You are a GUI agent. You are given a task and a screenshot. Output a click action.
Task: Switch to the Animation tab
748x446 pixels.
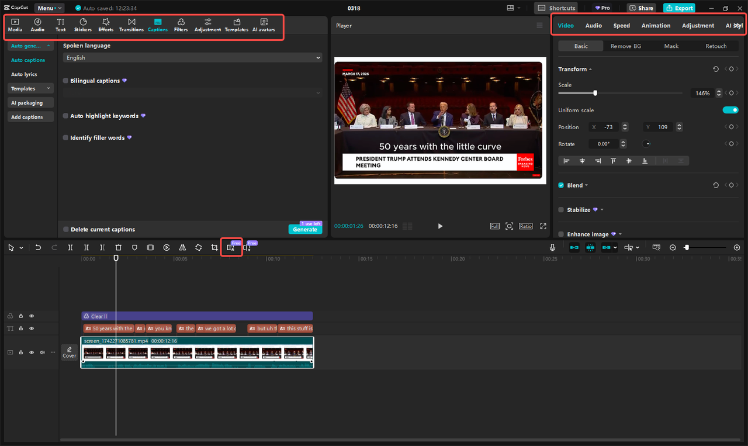pyautogui.click(x=656, y=25)
